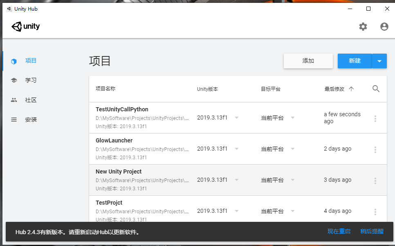Image resolution: width=395 pixels, height=246 pixels.
Task: Click the 社区 people icon
Action: (14, 100)
